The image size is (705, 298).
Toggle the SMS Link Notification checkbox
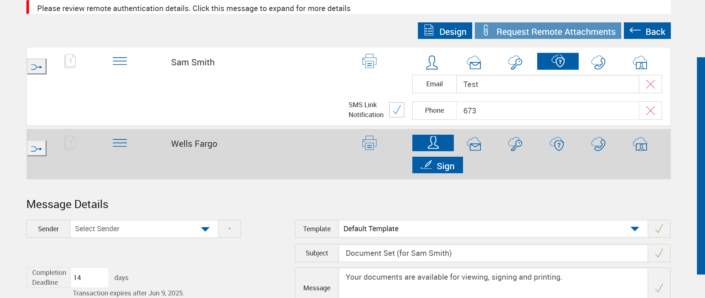(397, 110)
